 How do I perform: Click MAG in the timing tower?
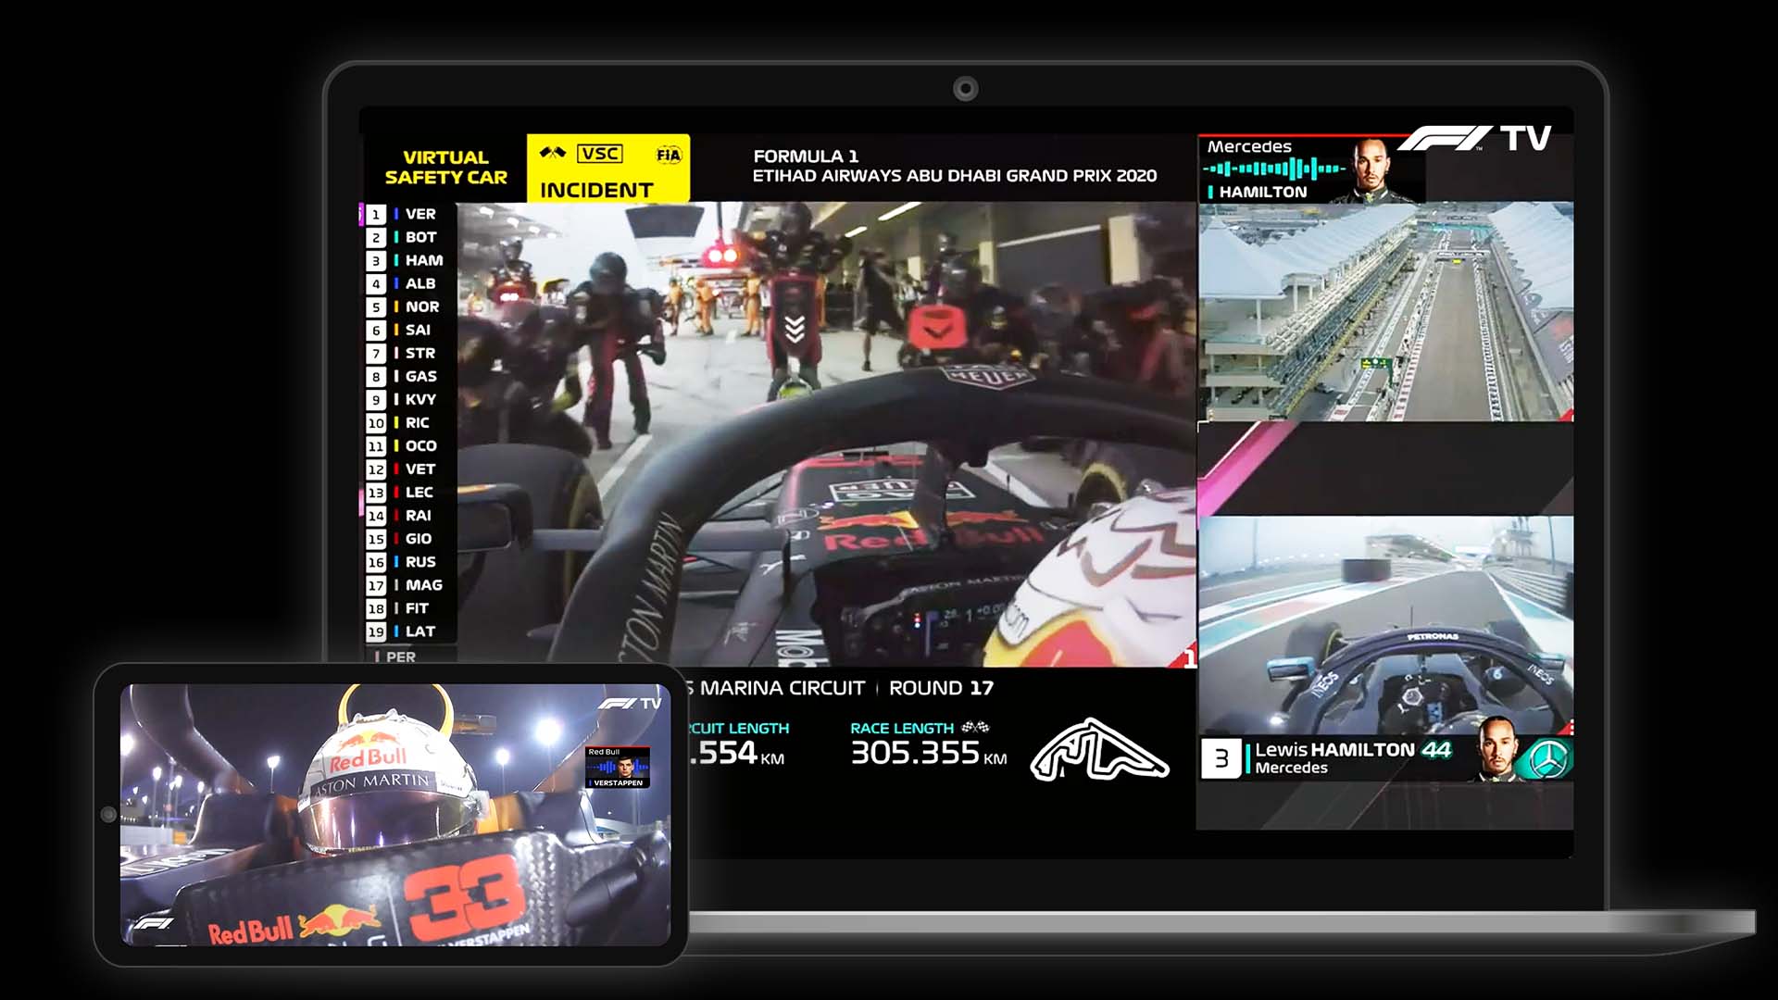424,584
